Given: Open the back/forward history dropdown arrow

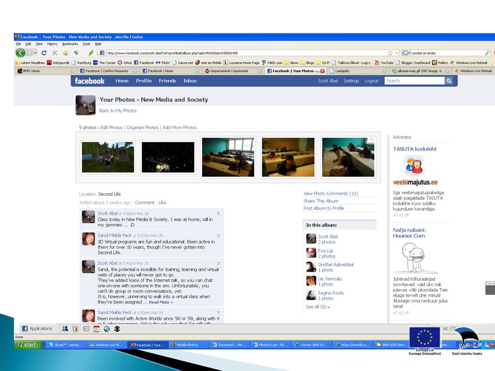Looking at the screenshot, I should [x=36, y=53].
